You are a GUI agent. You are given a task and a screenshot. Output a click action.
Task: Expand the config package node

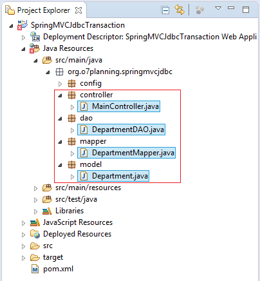click(60, 84)
